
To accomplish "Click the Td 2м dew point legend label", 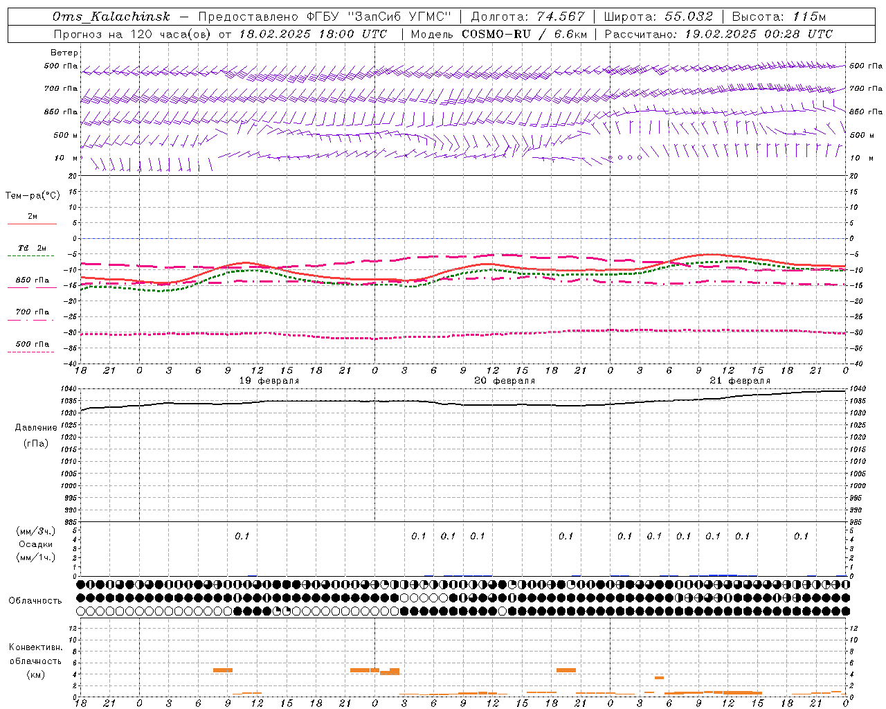I will (x=32, y=248).
